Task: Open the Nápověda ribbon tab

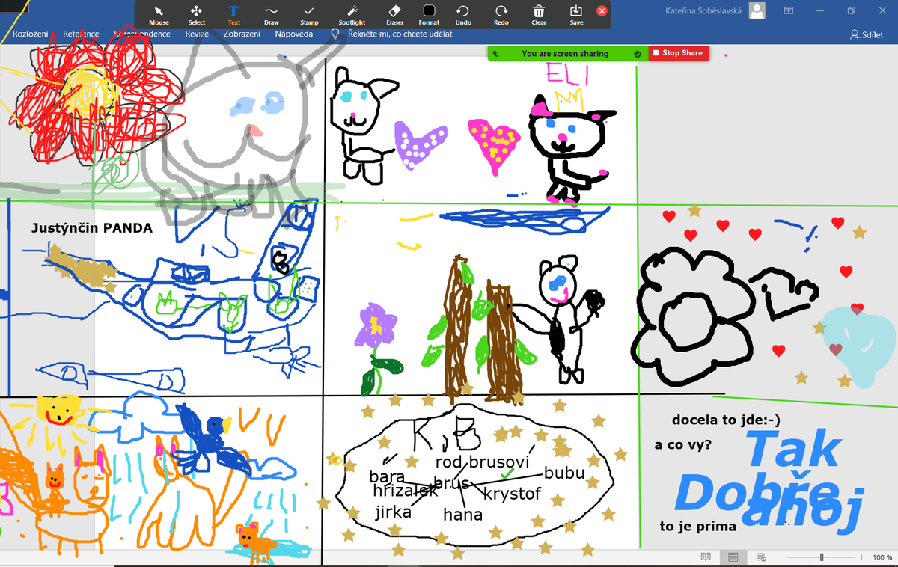Action: (x=293, y=34)
